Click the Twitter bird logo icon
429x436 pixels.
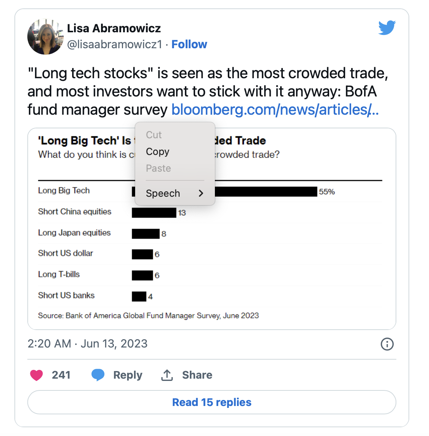tap(387, 28)
